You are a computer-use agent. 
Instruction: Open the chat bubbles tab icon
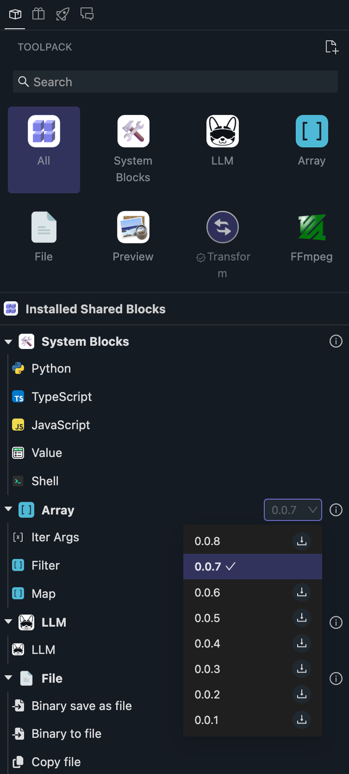87,14
